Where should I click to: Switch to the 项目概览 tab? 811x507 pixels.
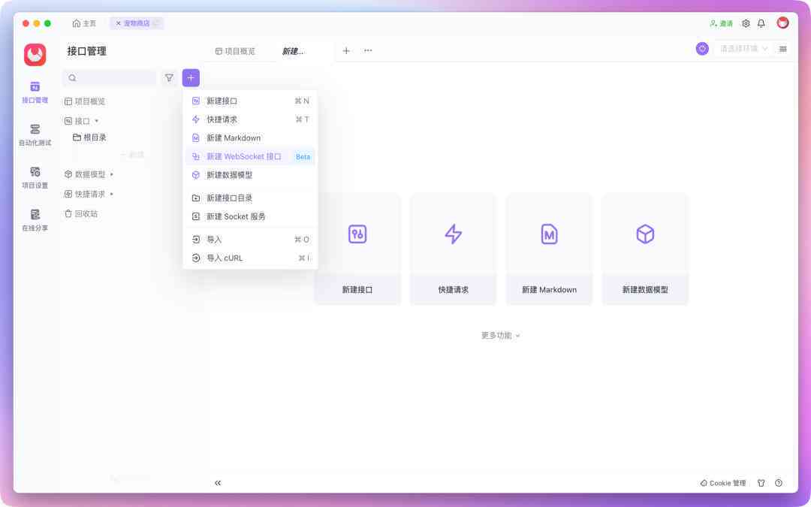(x=235, y=51)
